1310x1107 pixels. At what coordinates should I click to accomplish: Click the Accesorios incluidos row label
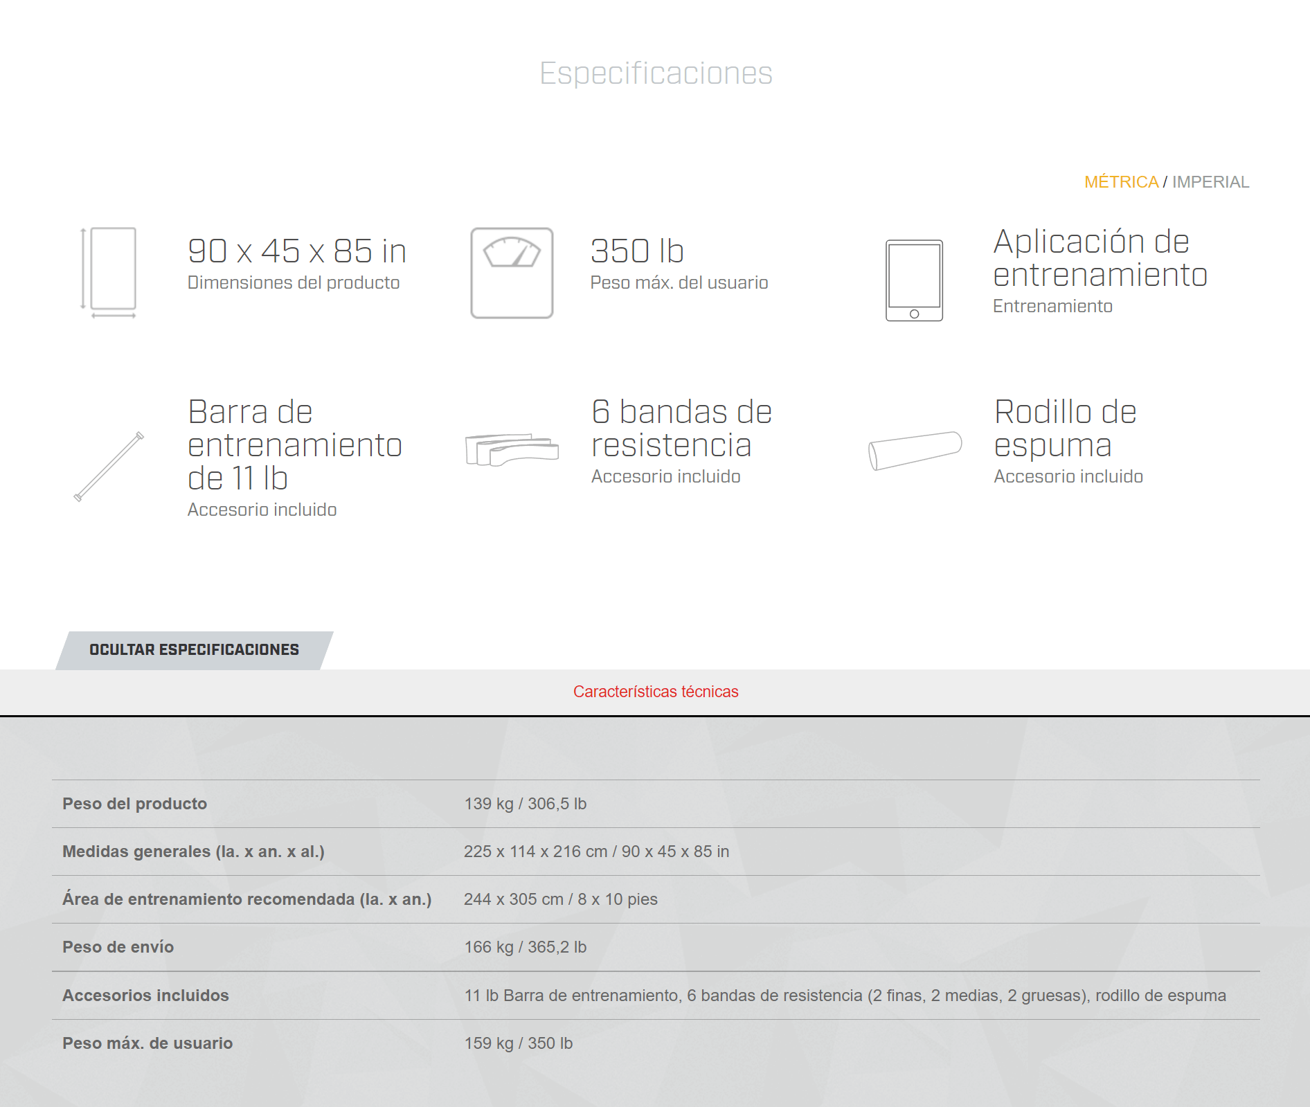point(145,996)
